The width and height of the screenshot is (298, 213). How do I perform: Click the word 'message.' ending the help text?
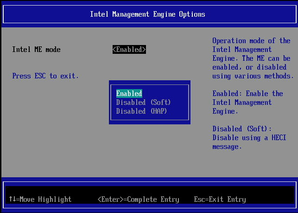[x=227, y=147]
